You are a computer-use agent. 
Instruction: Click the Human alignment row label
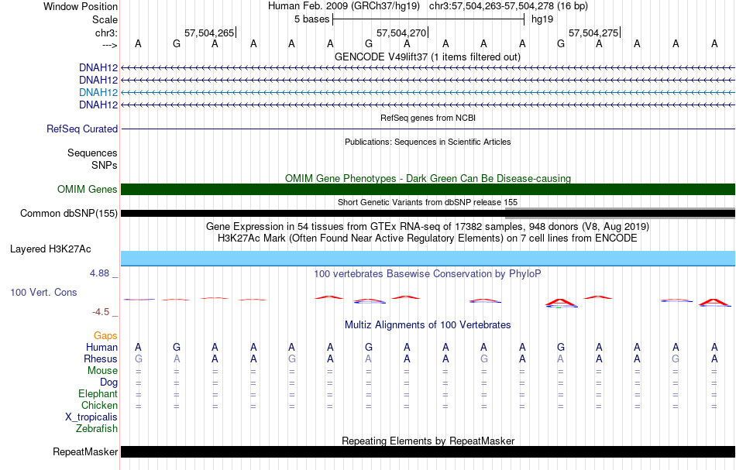tap(101, 347)
